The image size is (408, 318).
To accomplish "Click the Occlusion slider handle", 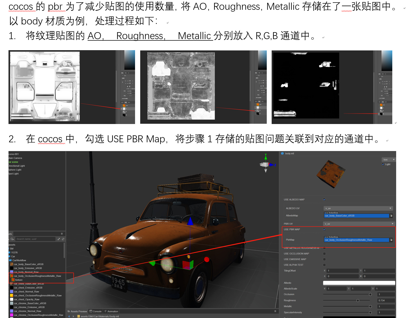I will point(370,294).
